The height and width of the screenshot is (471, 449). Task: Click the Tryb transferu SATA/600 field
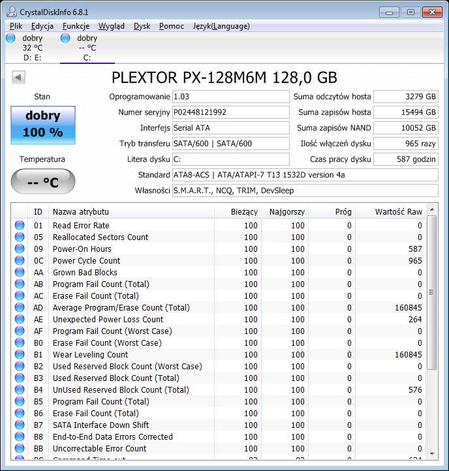click(231, 144)
